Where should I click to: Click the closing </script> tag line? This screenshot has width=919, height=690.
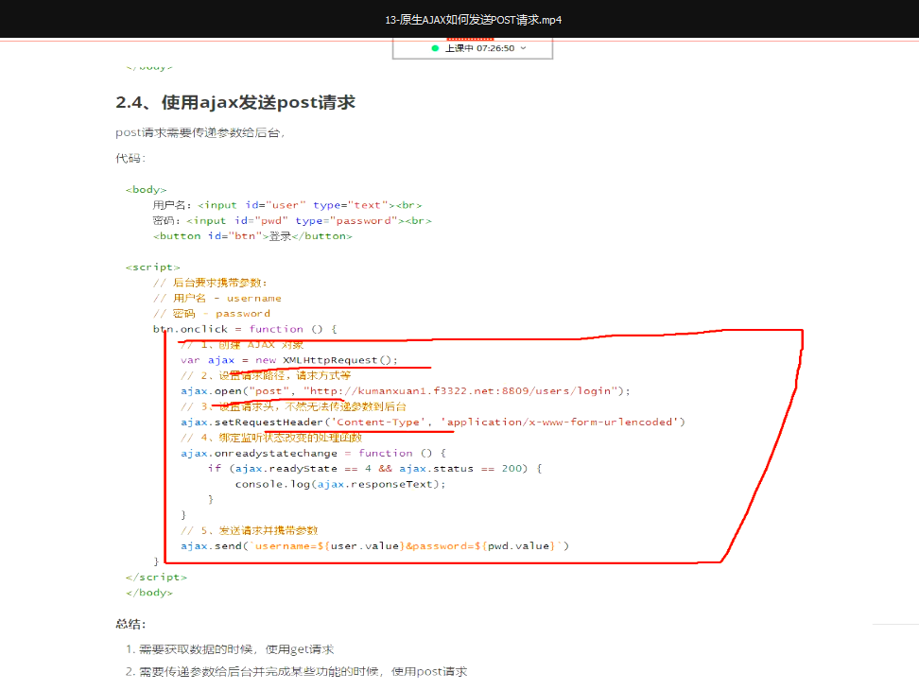coord(156,577)
